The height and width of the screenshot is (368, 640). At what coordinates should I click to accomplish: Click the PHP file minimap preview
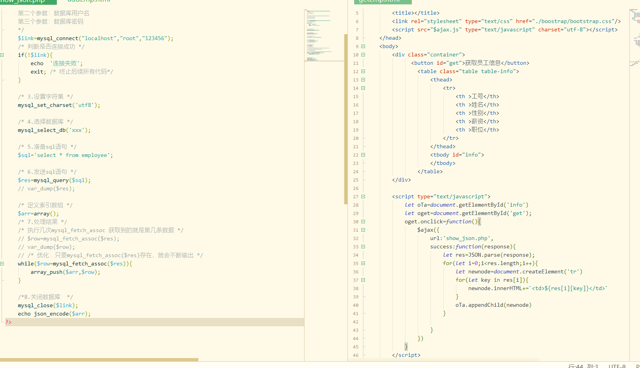click(324, 35)
